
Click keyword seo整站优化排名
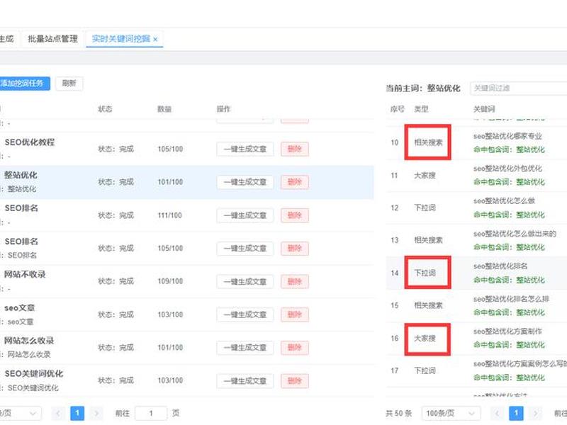500,266
